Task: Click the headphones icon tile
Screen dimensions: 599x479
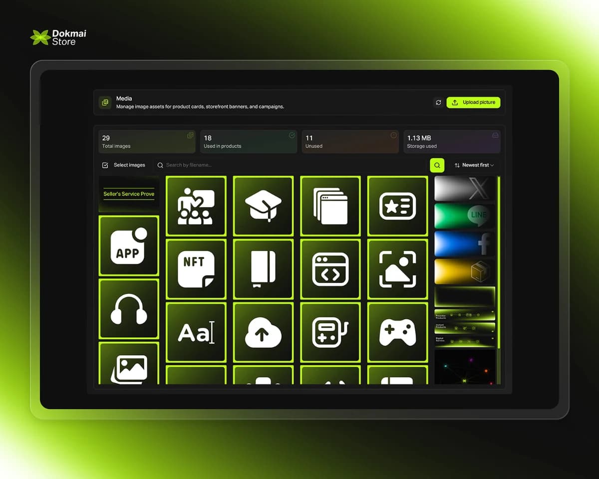Action: coord(129,308)
